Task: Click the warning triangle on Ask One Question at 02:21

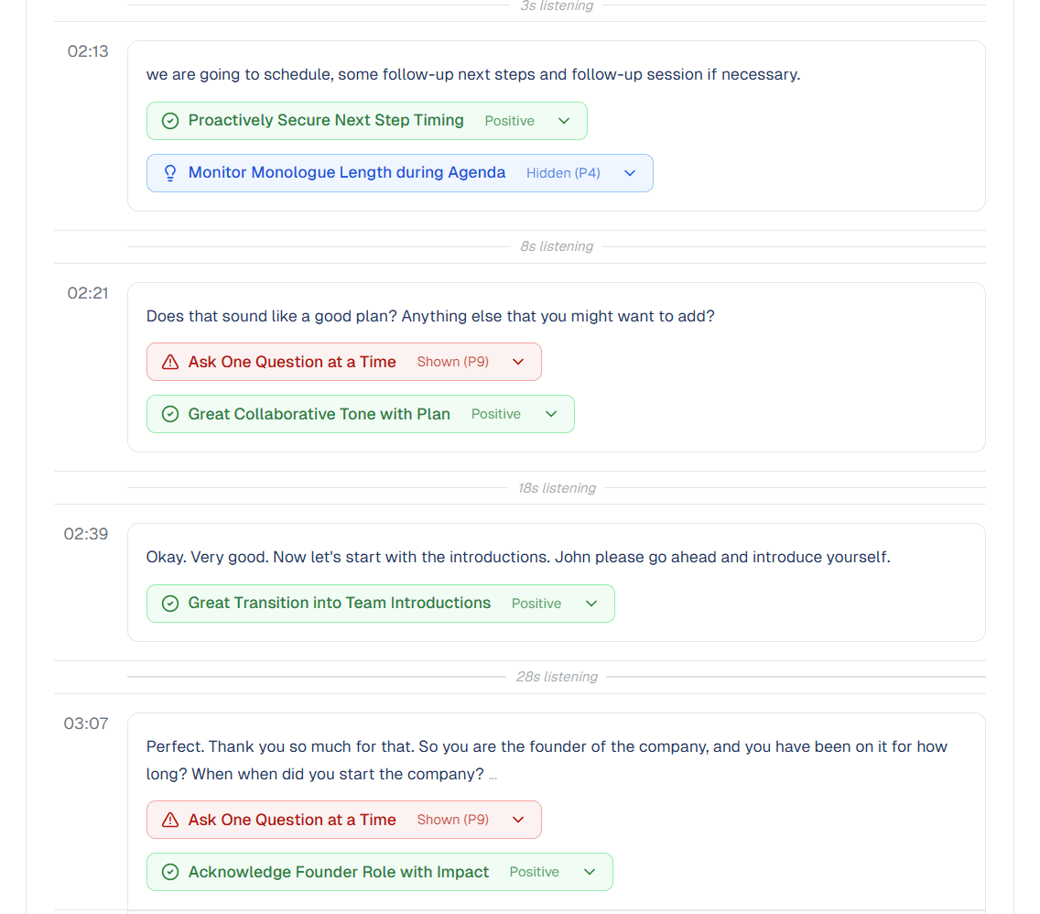Action: [169, 362]
